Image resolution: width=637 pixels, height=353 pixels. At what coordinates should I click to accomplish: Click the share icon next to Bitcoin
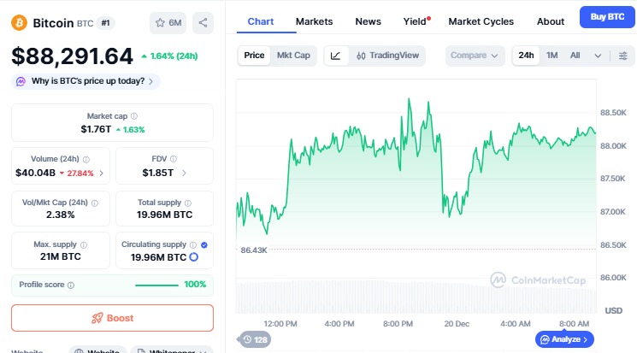coord(203,23)
